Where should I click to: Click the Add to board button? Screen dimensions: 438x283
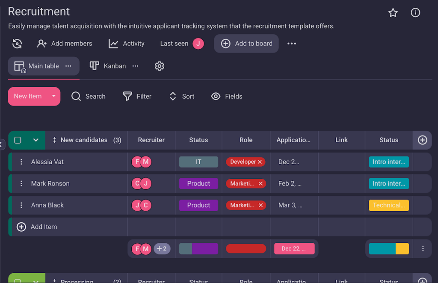(x=246, y=43)
